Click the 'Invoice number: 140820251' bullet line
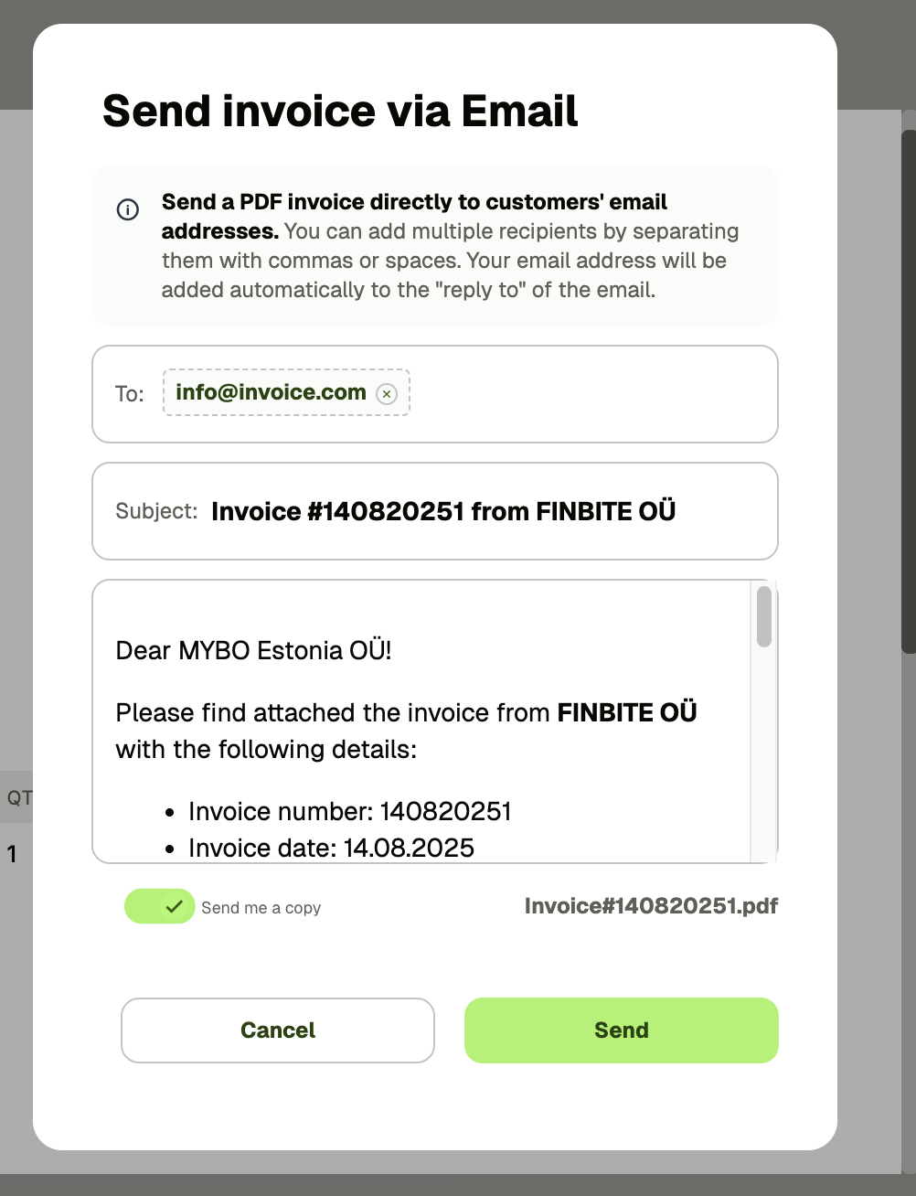The width and height of the screenshot is (916, 1196). pos(350,812)
